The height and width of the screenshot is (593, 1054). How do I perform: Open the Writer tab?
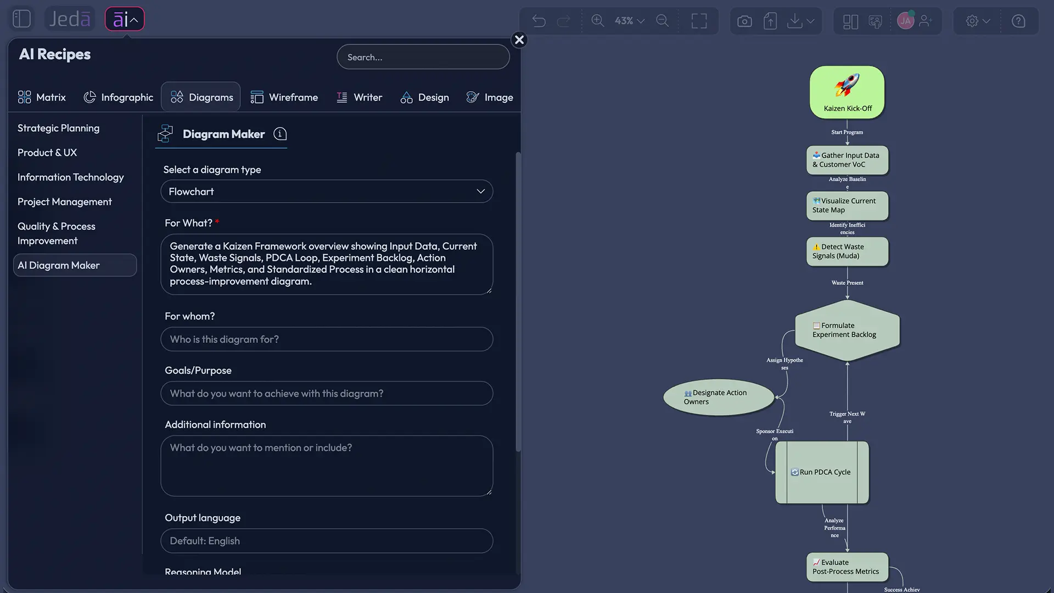coord(359,97)
